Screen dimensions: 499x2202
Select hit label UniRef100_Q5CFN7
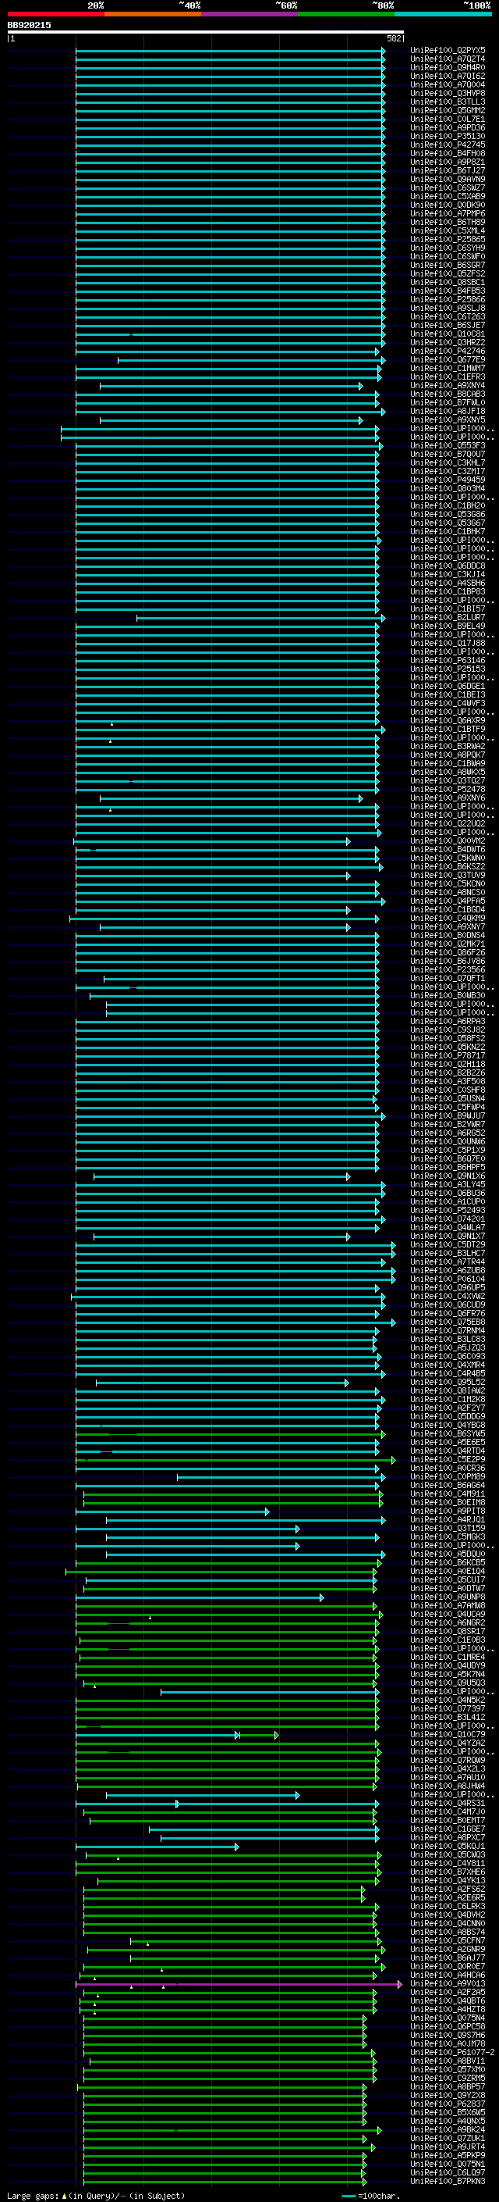(x=448, y=1940)
